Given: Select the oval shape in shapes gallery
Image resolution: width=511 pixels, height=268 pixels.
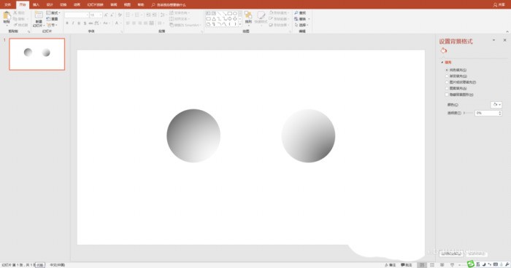Looking at the screenshot, I should (x=234, y=13).
